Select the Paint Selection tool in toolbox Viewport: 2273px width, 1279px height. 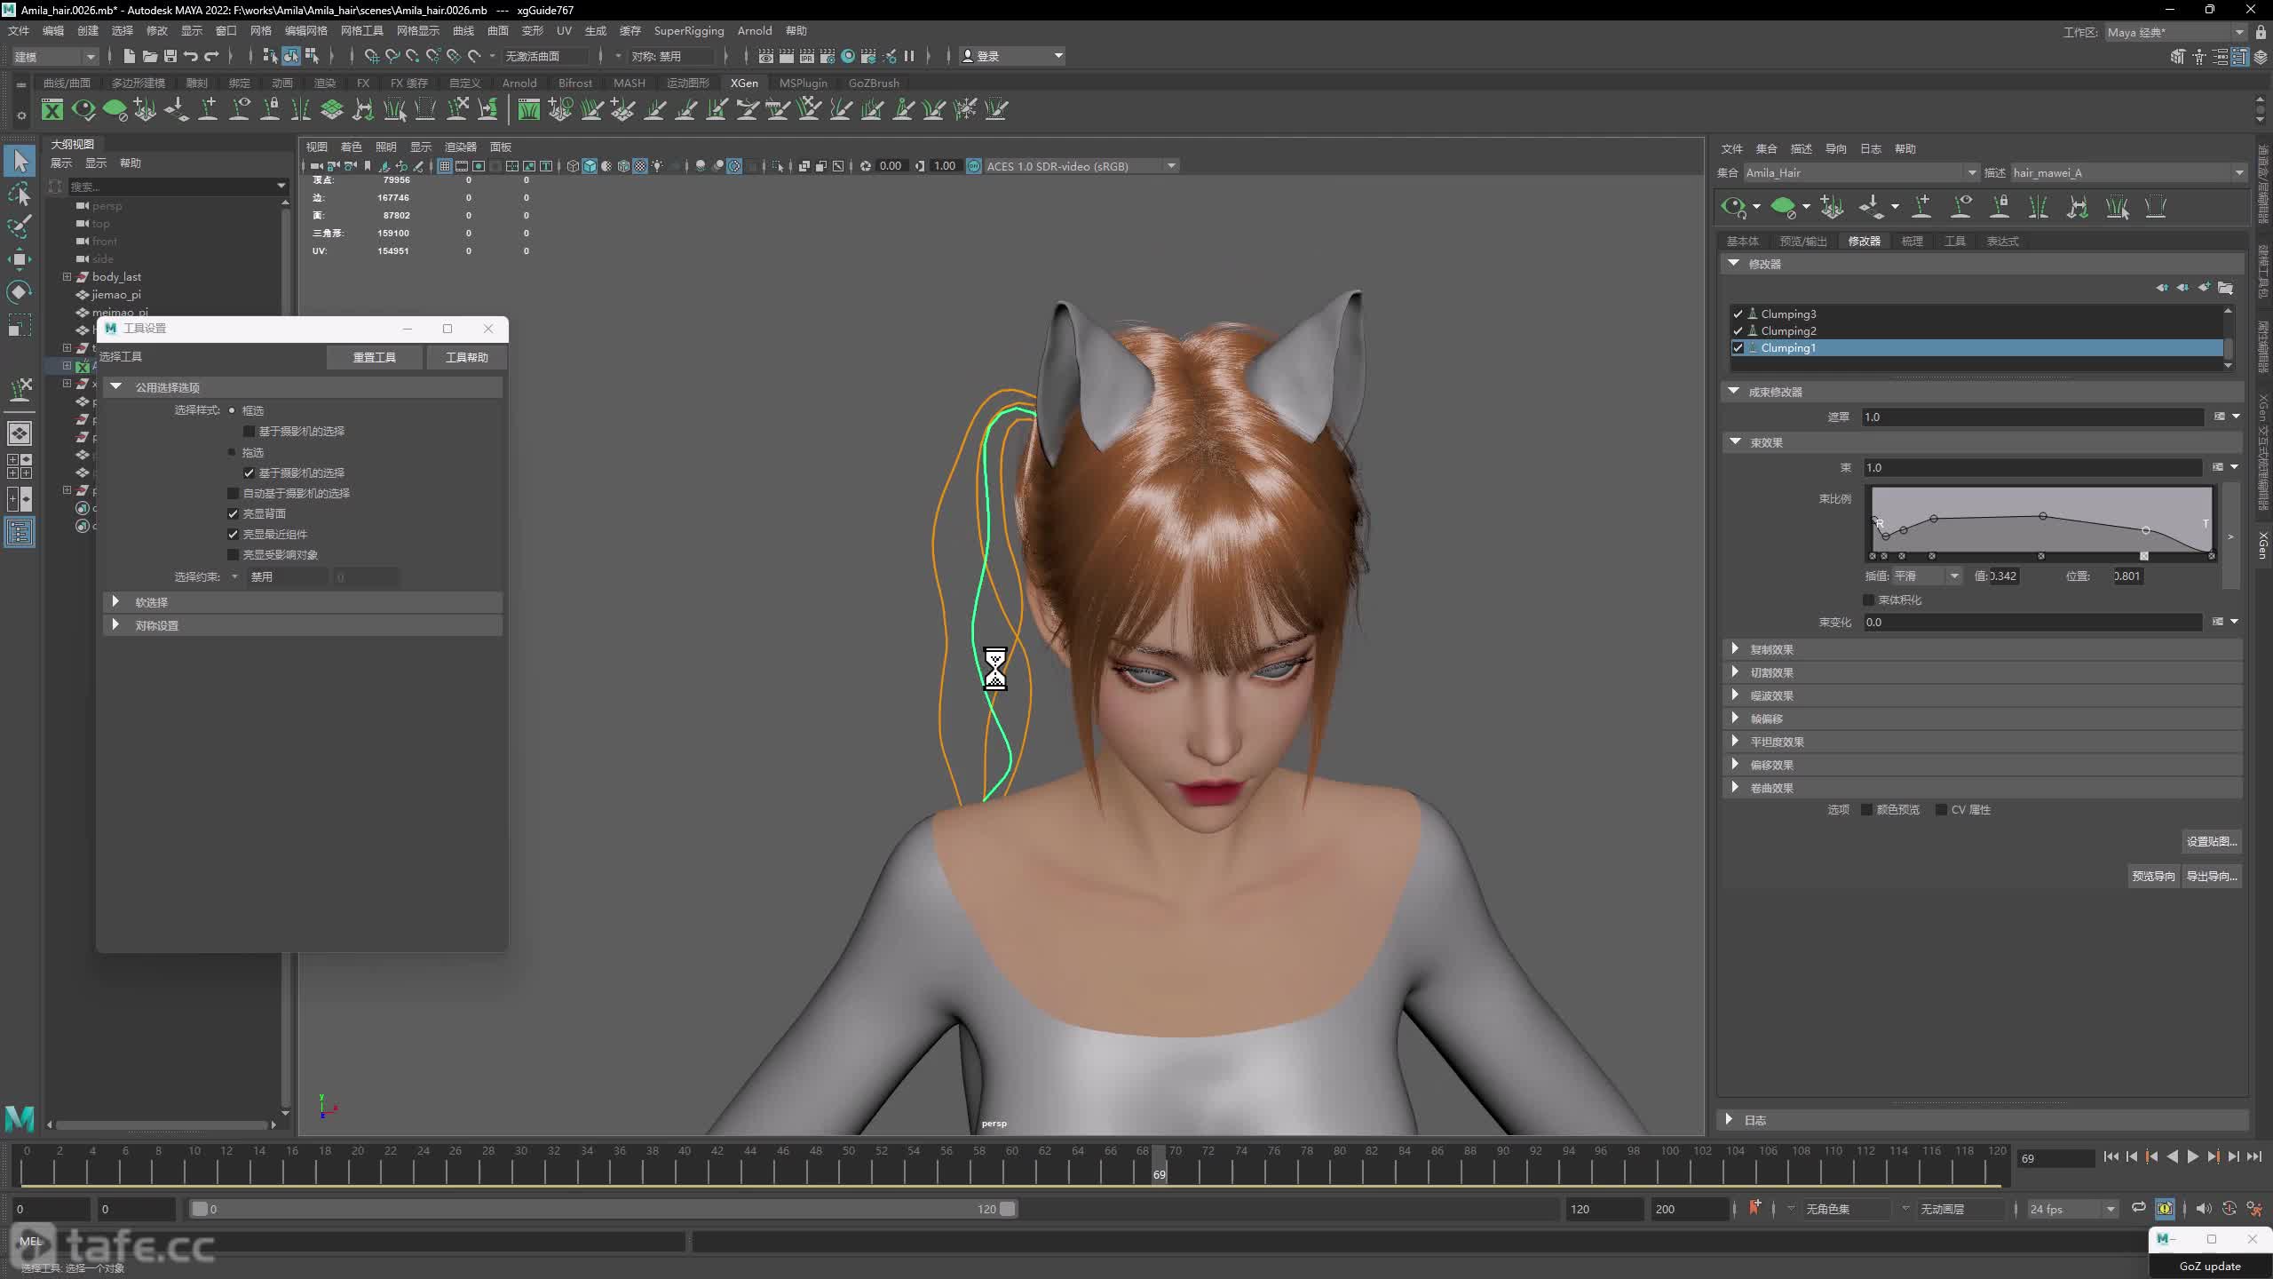20,226
